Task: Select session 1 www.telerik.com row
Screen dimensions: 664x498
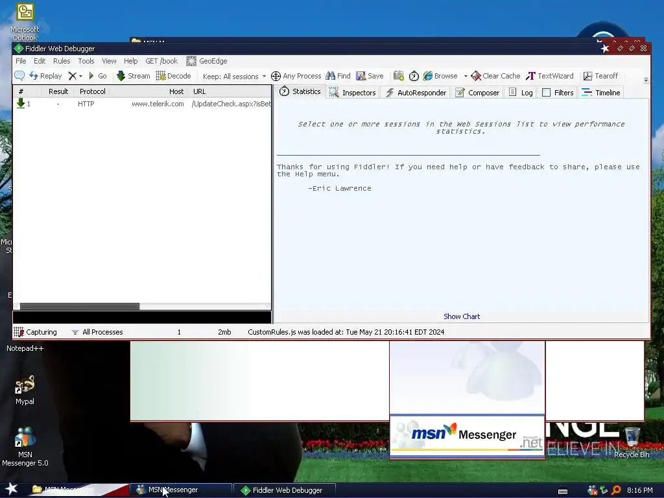Action: [x=142, y=104]
